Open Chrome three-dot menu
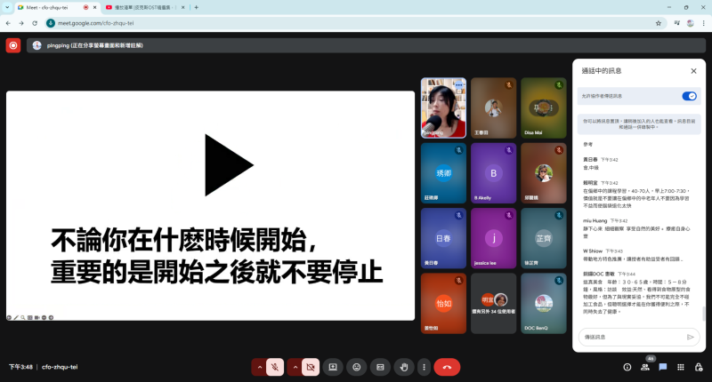Viewport: 712px width, 382px height. pyautogui.click(x=703, y=23)
